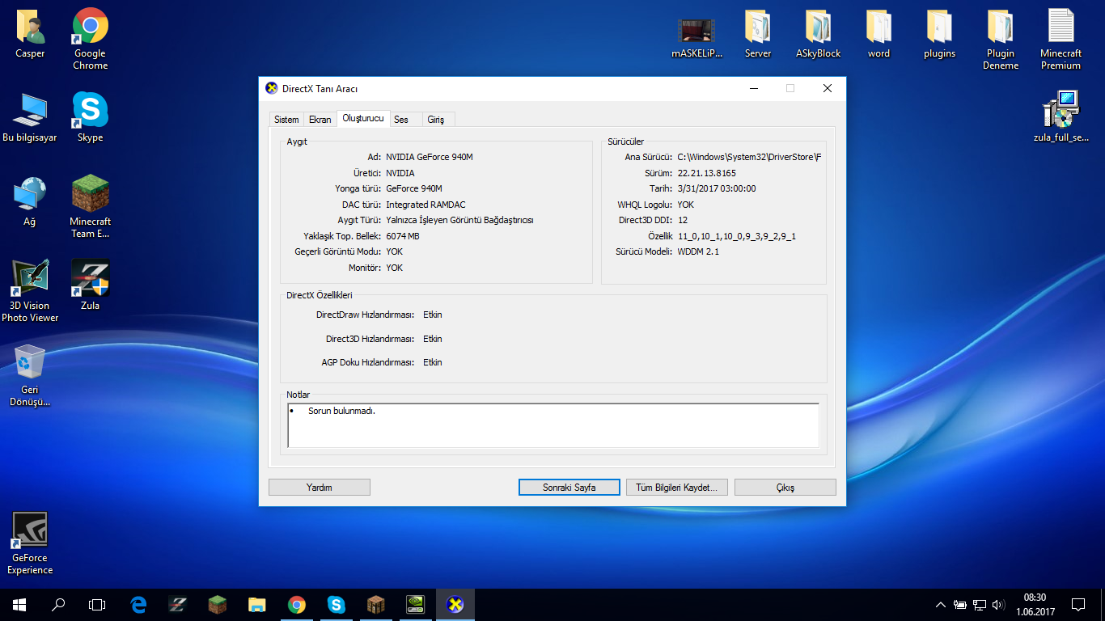Viewport: 1105px width, 621px height.
Task: Click inside the Notlar text box
Action: click(553, 425)
